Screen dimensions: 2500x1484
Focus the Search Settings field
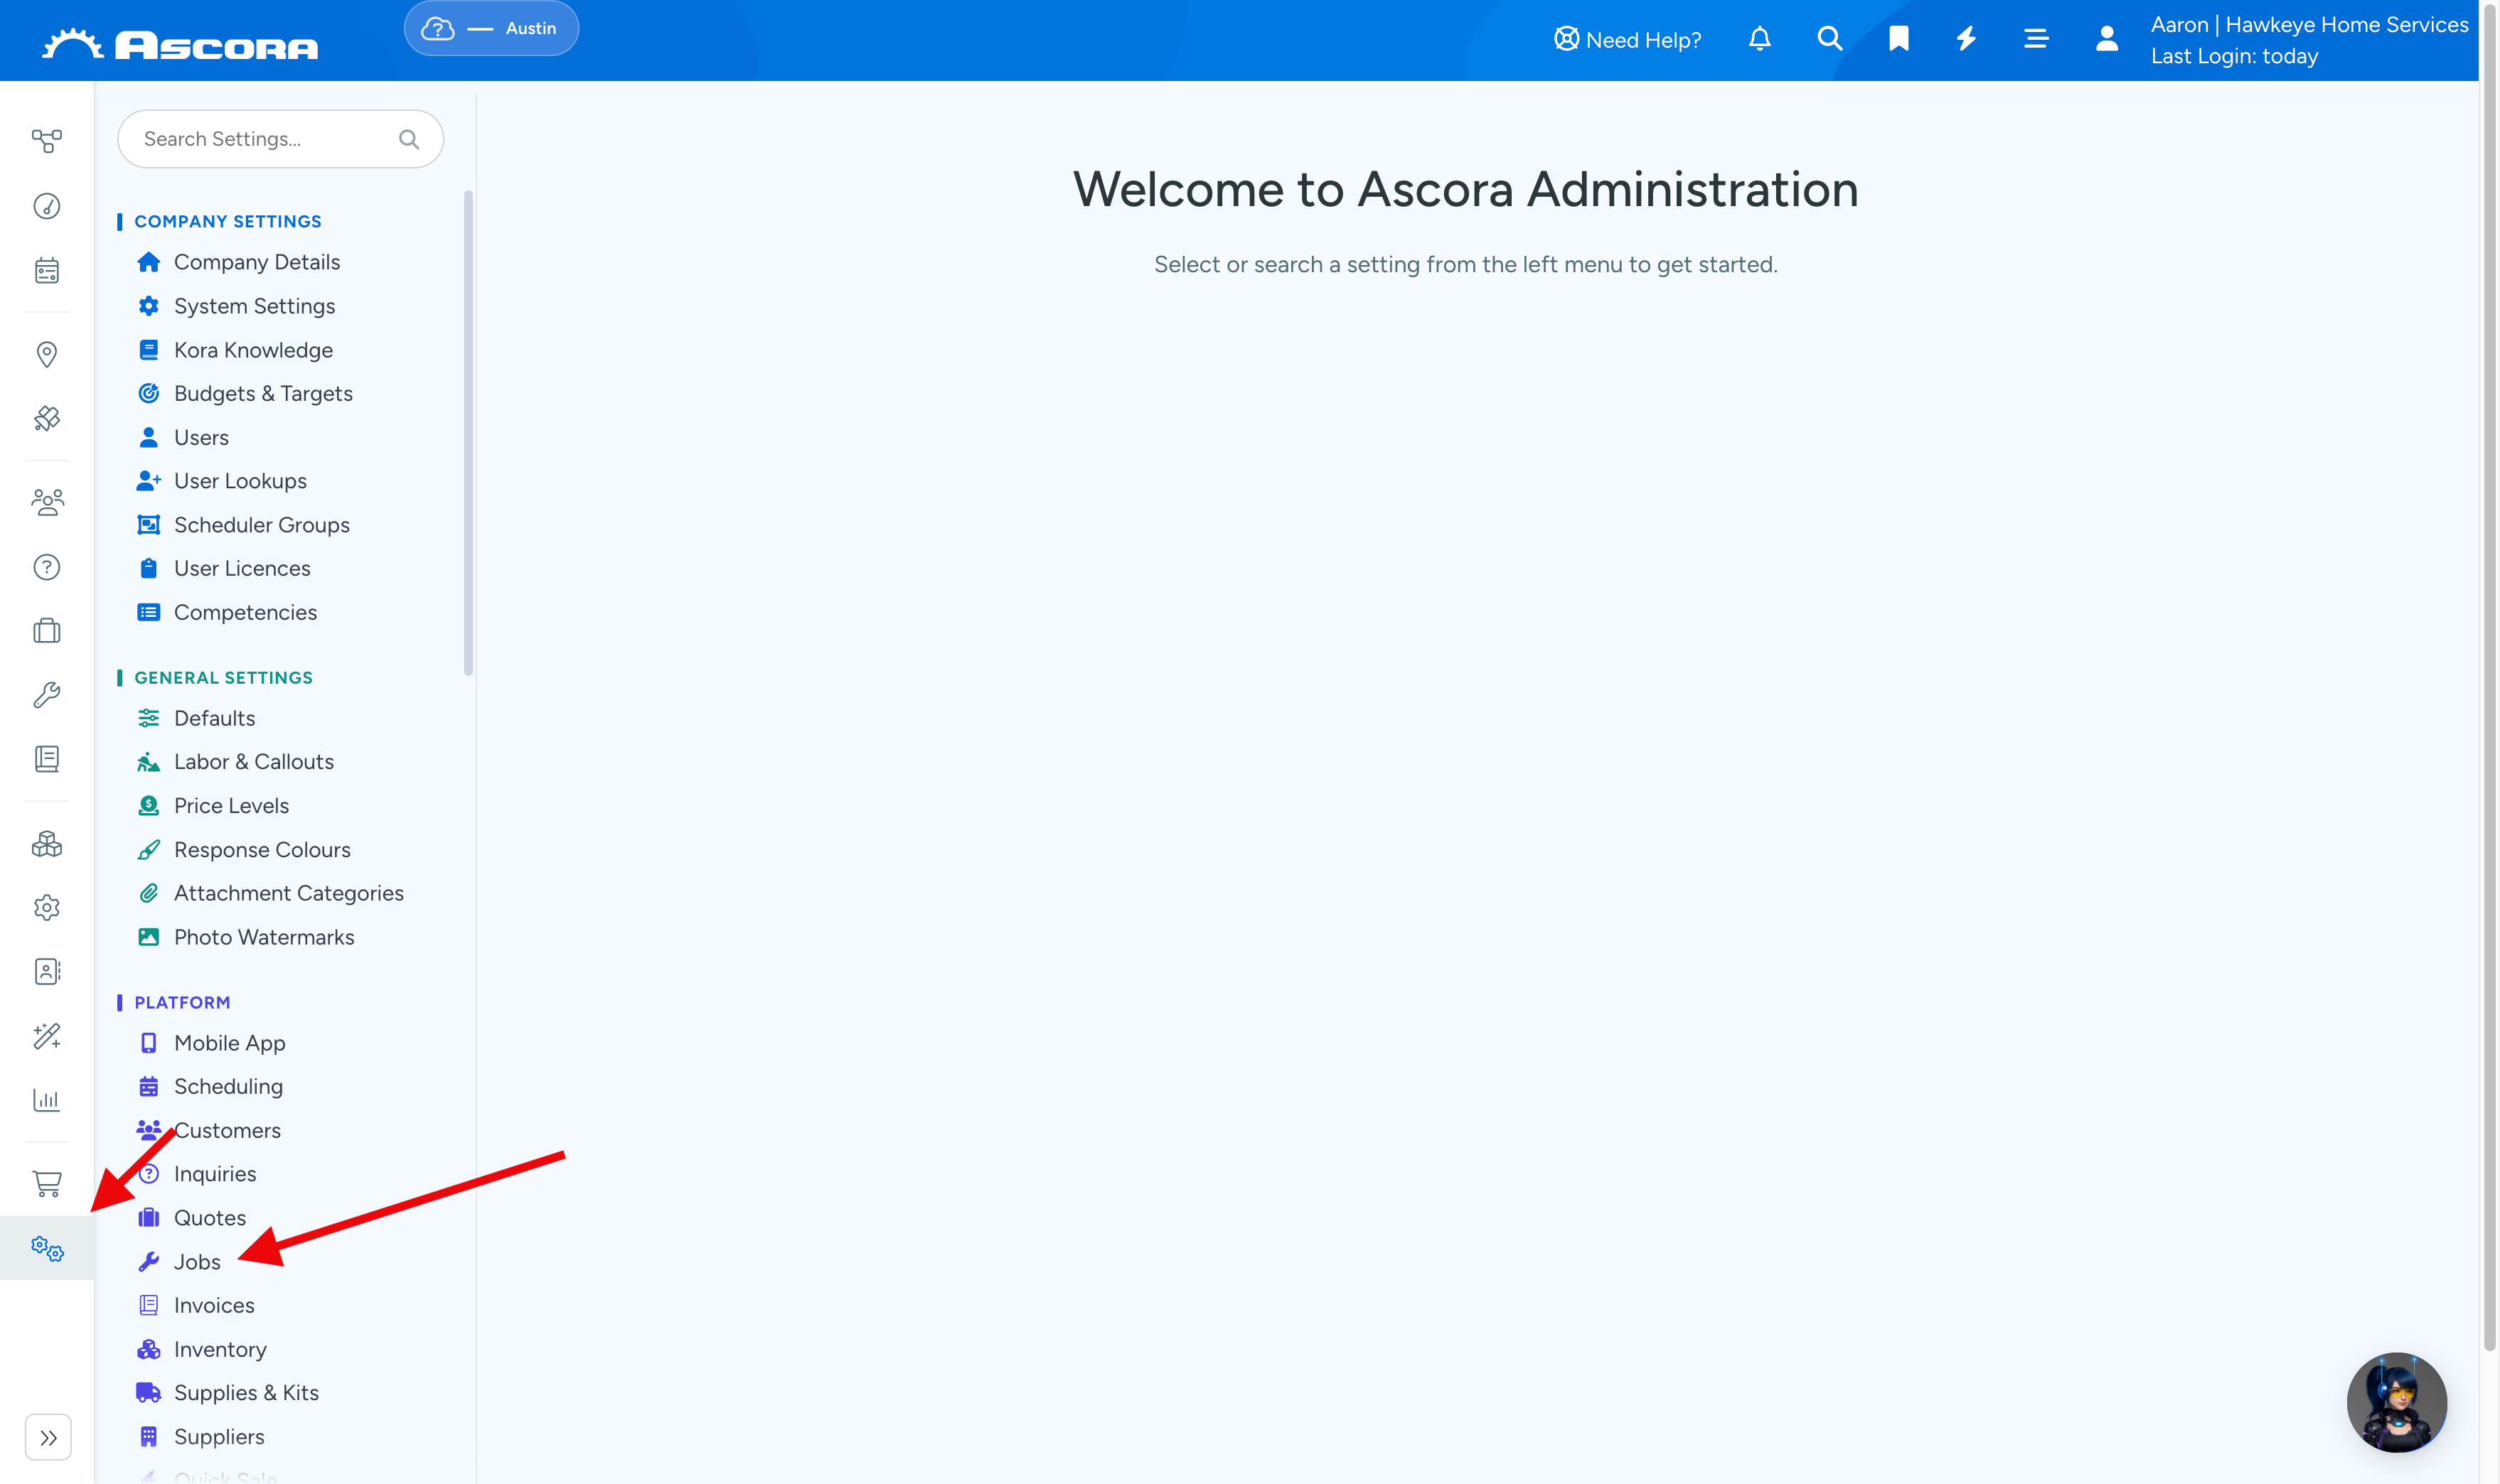(x=280, y=139)
